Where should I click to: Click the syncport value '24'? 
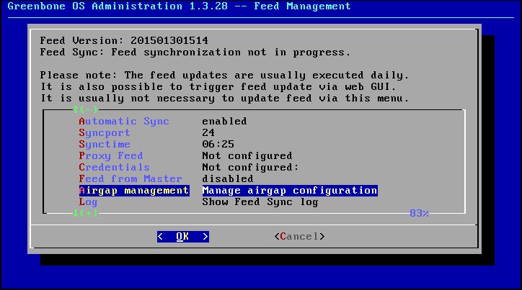pyautogui.click(x=208, y=133)
